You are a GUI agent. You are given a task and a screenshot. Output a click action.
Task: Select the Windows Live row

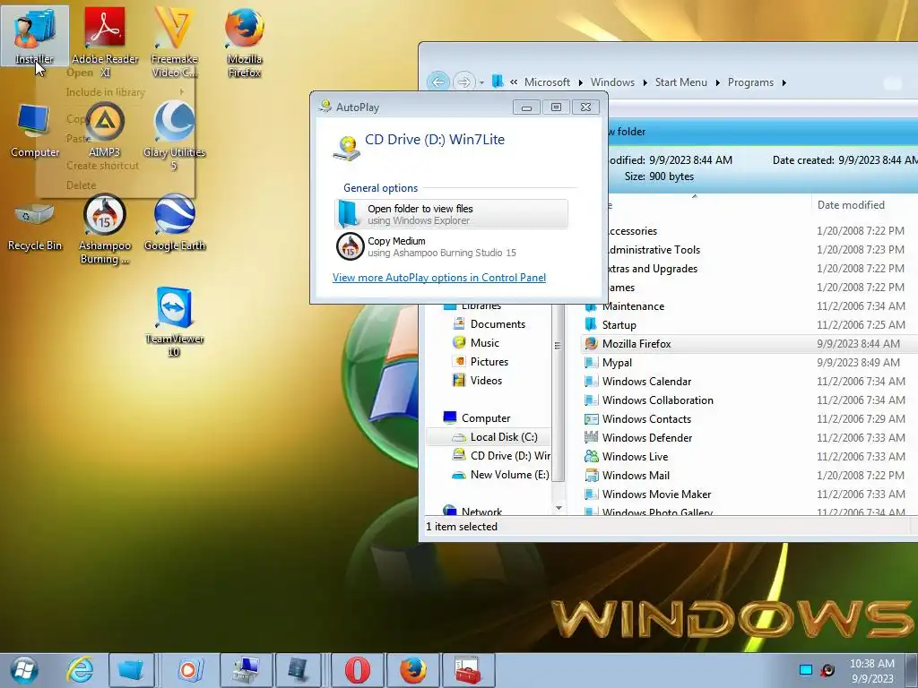pos(749,456)
